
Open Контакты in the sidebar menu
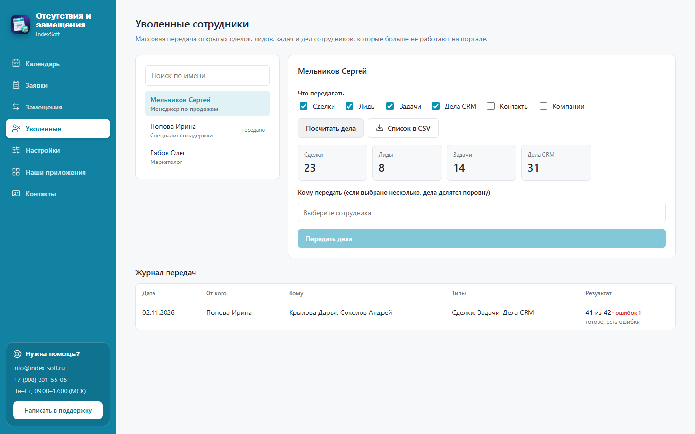(58, 194)
